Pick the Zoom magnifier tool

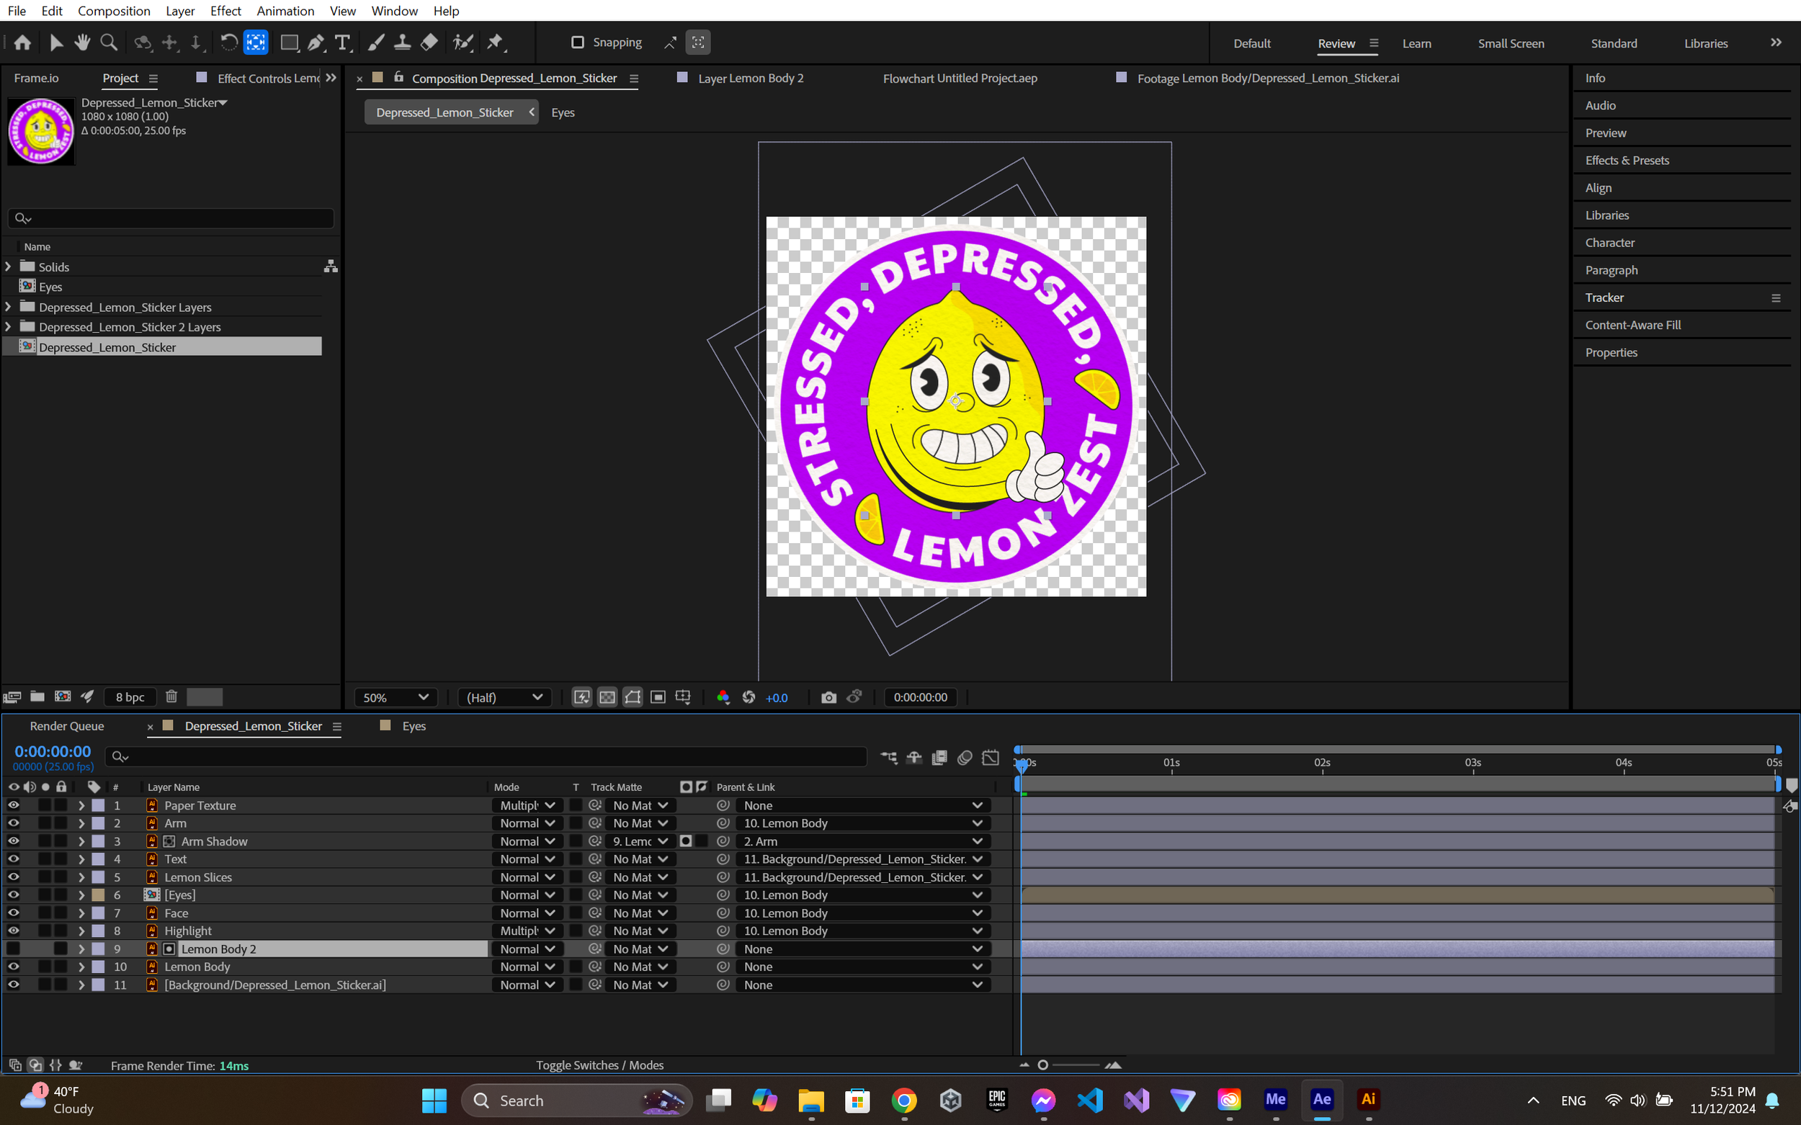tap(109, 43)
